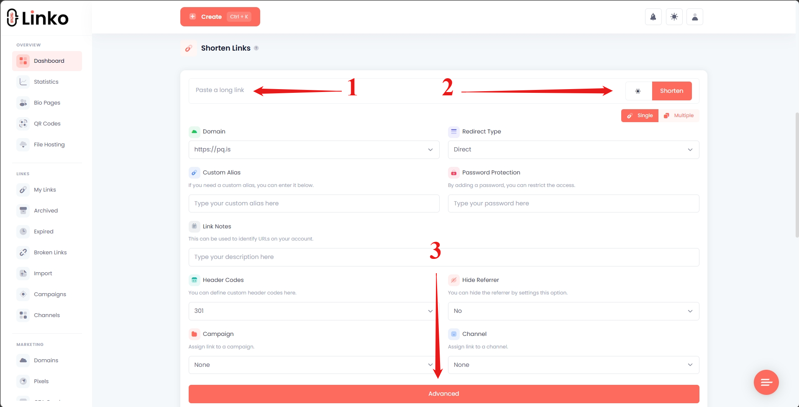Open Statistics from the sidebar
This screenshot has height=407, width=799.
(46, 82)
